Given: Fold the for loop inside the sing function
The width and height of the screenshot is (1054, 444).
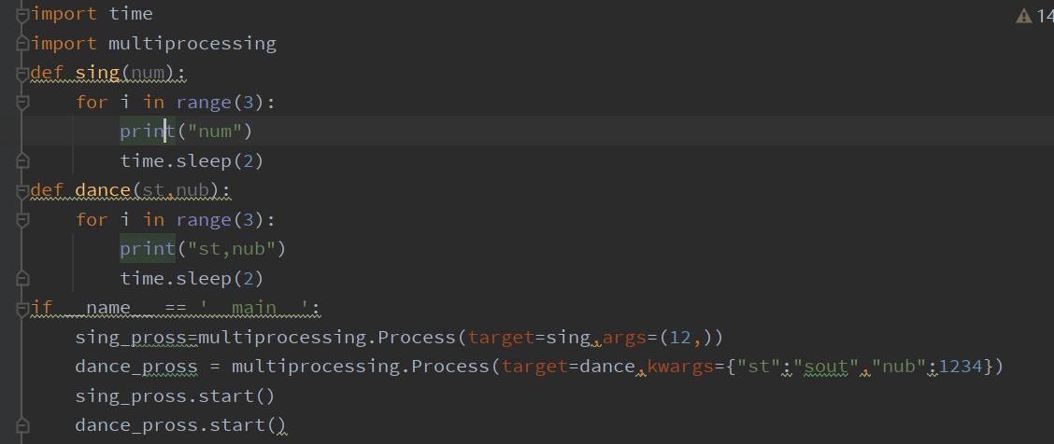Looking at the screenshot, I should [23, 103].
